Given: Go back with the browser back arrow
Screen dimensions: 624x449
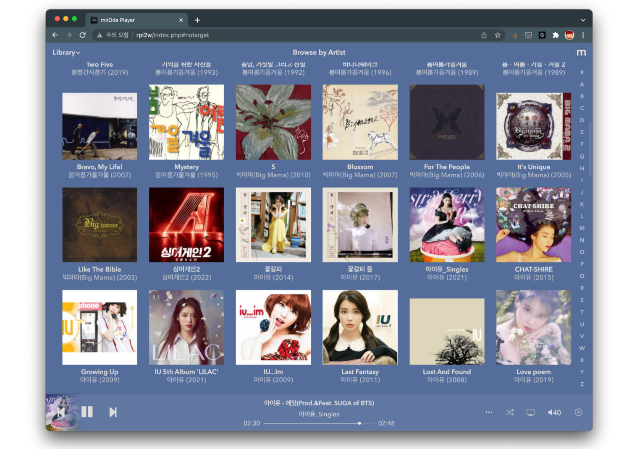Looking at the screenshot, I should click(x=55, y=35).
